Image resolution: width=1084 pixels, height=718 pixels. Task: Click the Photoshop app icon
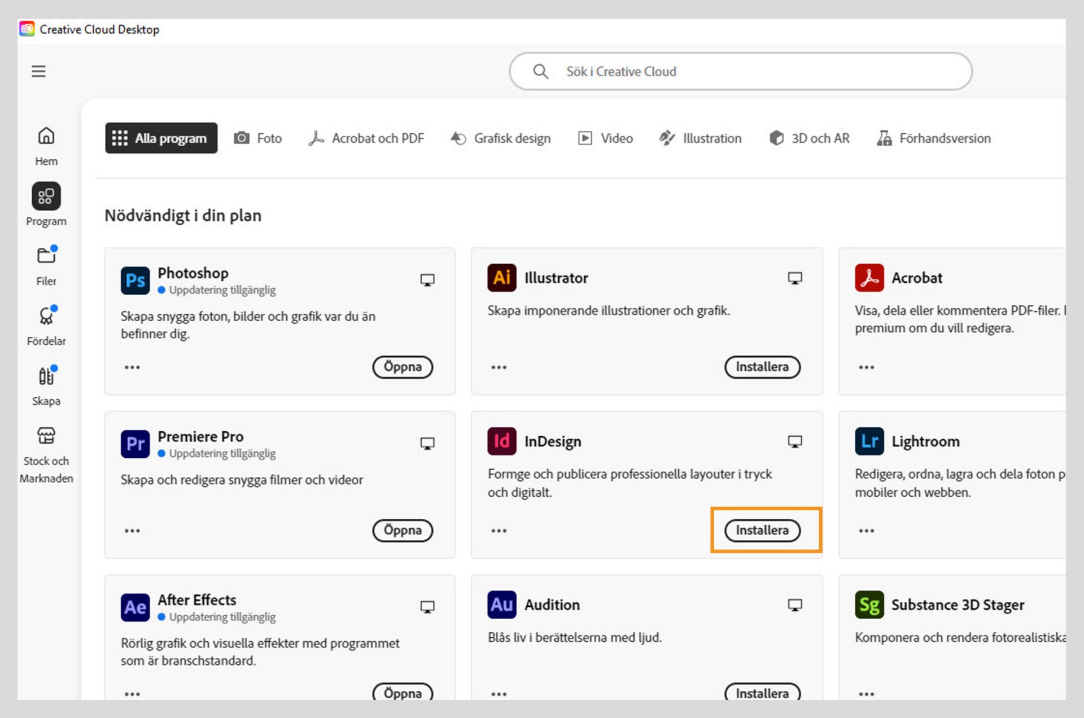pyautogui.click(x=135, y=281)
